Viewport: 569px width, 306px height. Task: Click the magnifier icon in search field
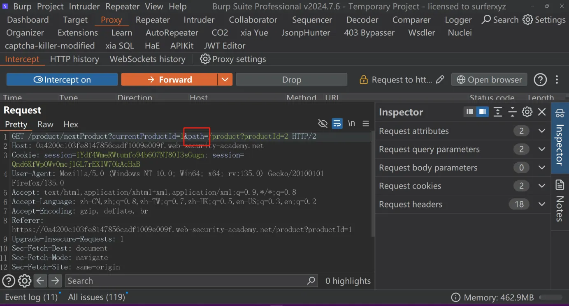pyautogui.click(x=311, y=281)
